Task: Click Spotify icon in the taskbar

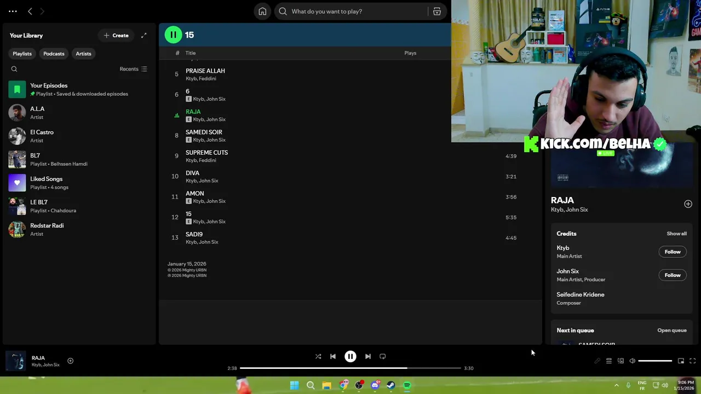Action: coord(407,386)
